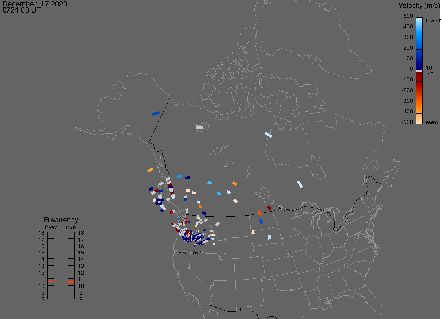Select the peach -400 to -500 swatch

[419, 118]
